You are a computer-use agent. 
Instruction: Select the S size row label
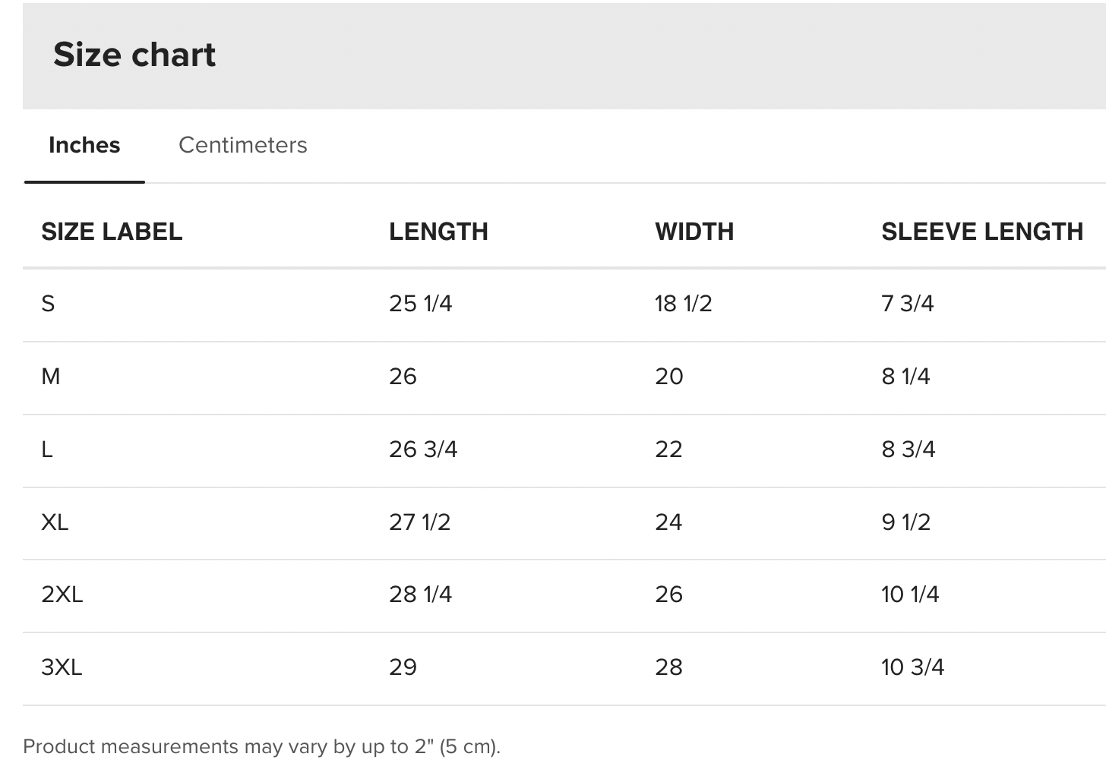[x=48, y=304]
